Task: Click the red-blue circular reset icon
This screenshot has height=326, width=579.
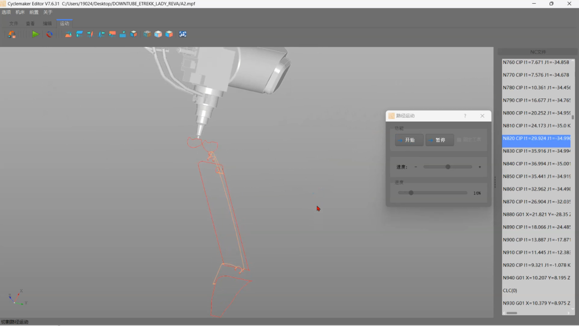Action: pyautogui.click(x=49, y=34)
